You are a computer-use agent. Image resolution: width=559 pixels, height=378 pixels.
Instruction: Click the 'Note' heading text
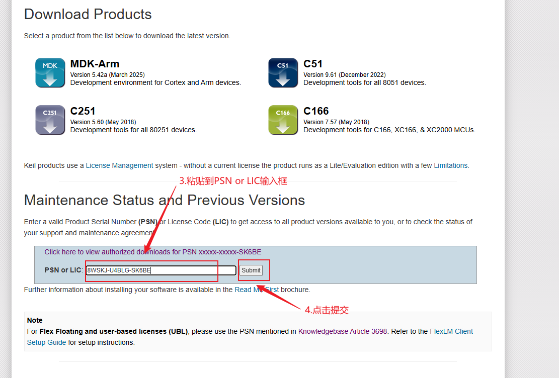tap(35, 320)
